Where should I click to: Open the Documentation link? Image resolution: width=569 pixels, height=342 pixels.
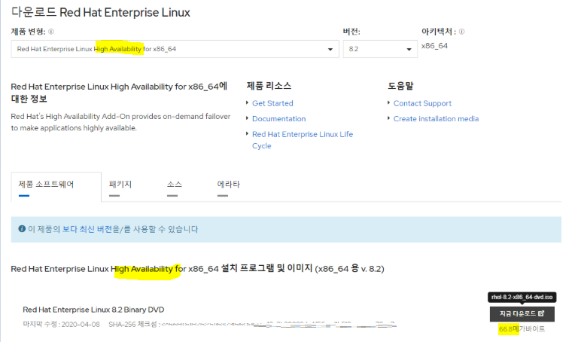pyautogui.click(x=278, y=119)
